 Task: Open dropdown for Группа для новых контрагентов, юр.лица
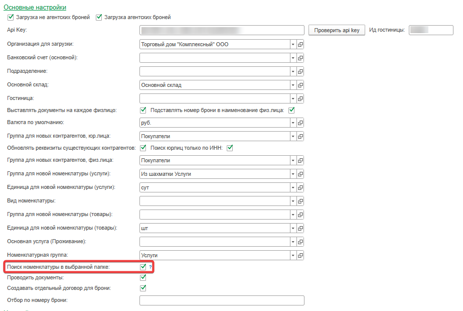293,136
